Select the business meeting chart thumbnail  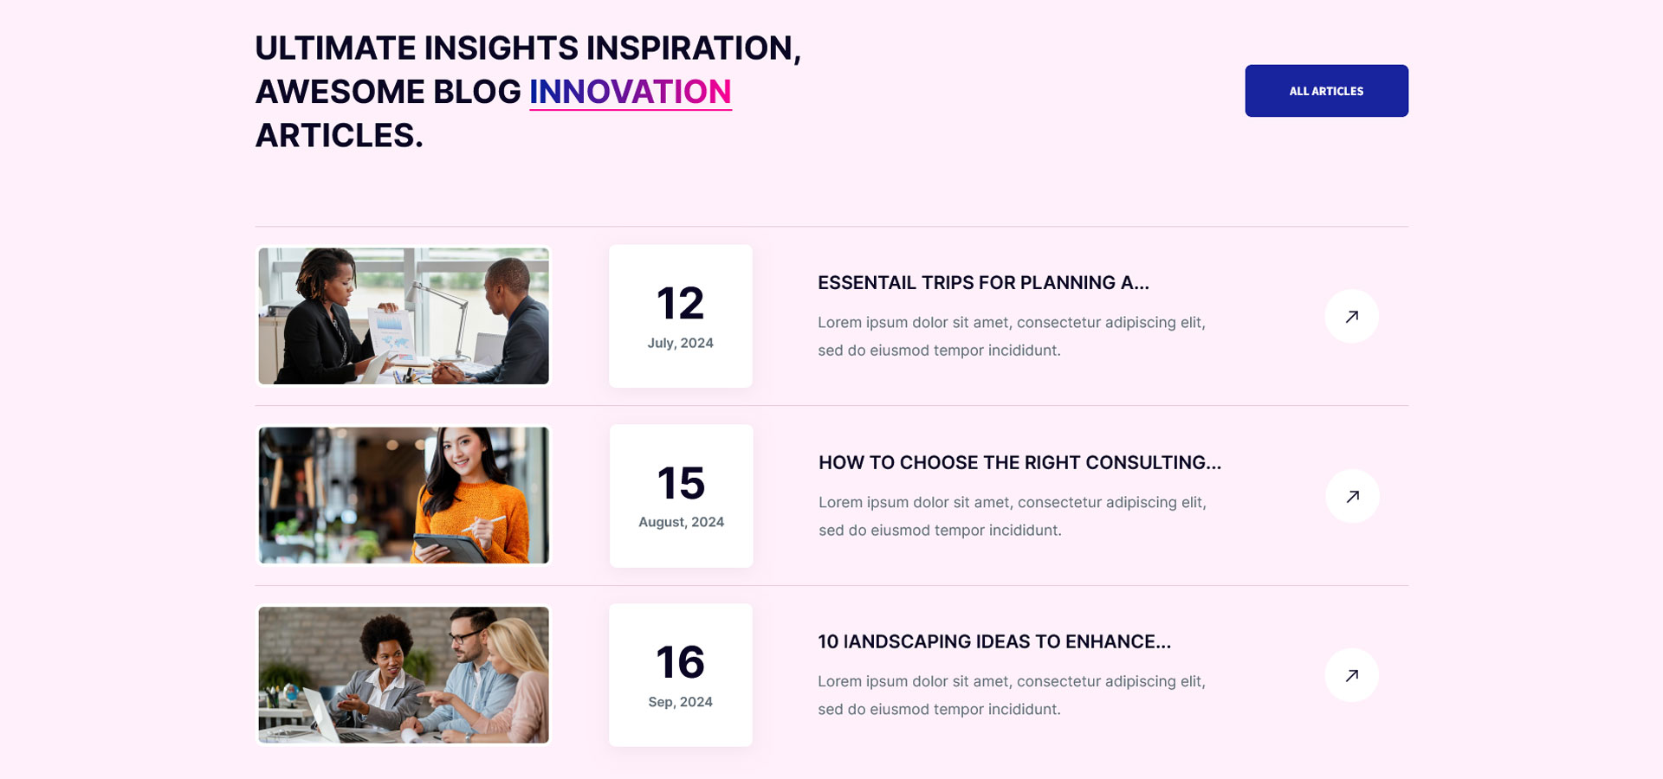(x=404, y=316)
